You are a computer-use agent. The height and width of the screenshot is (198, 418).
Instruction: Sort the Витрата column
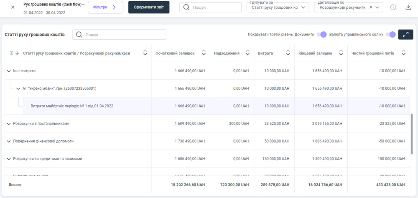click(288, 53)
